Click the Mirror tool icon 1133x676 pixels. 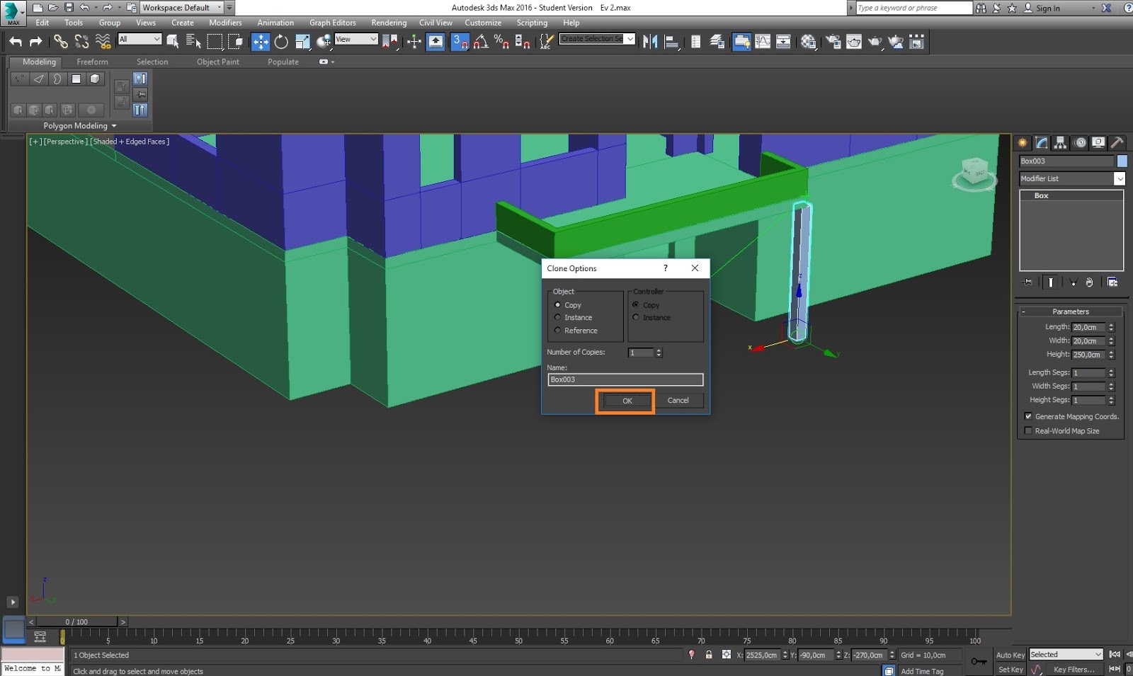pos(649,42)
